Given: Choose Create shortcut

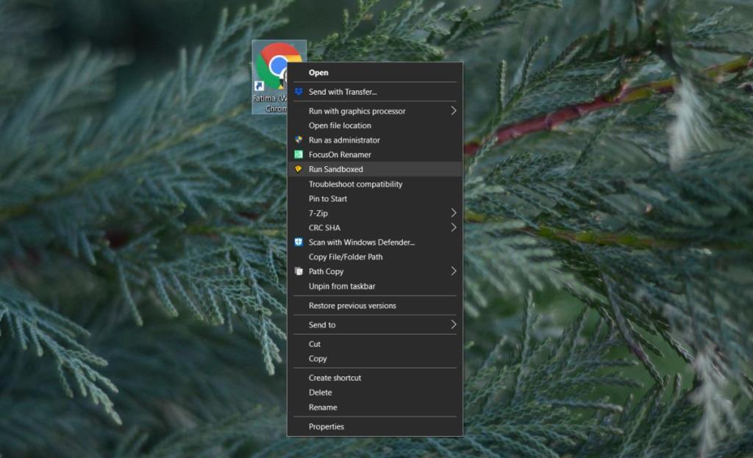Looking at the screenshot, I should pyautogui.click(x=335, y=378).
